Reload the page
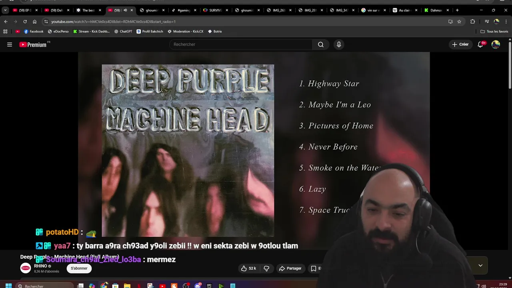The width and height of the screenshot is (512, 288). (25, 22)
